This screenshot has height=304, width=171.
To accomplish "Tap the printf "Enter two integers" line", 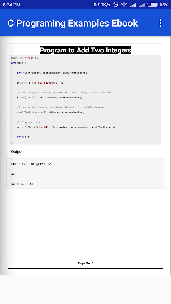I will click(x=40, y=82).
